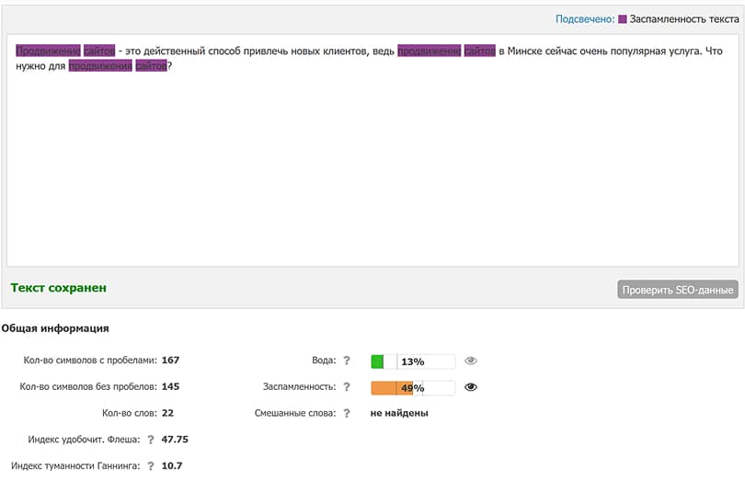The height and width of the screenshot is (481, 745).
Task: Open help for 'Заспамленность' question mark
Action: (347, 387)
